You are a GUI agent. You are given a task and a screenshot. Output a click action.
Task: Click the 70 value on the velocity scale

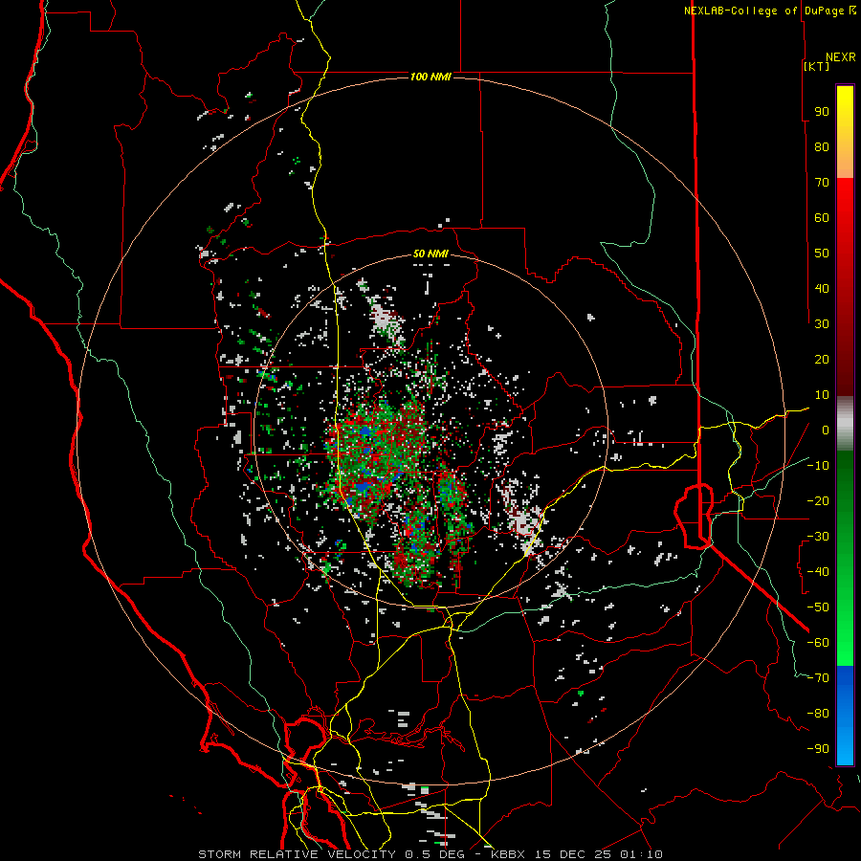tap(822, 183)
